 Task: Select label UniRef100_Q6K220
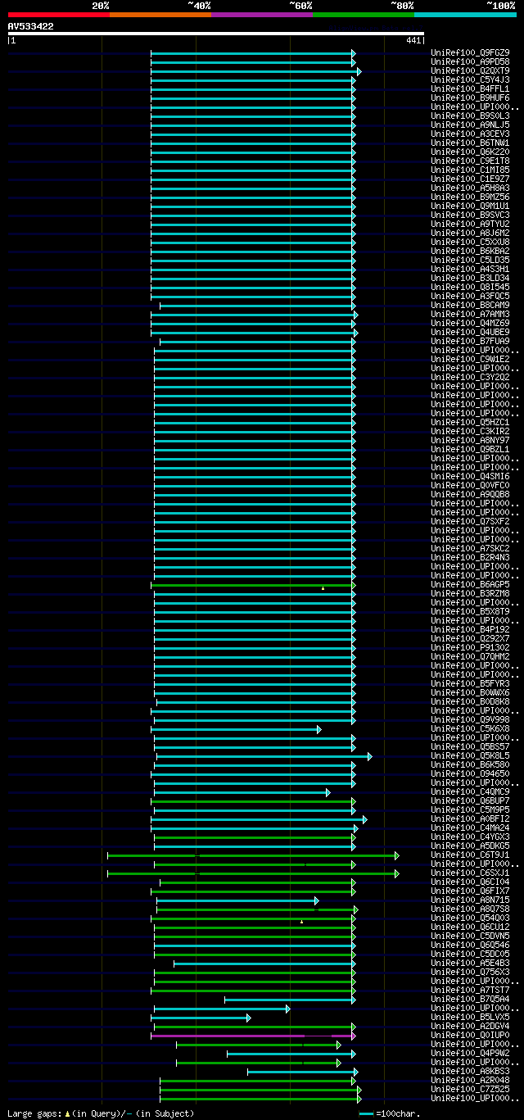pos(470,152)
